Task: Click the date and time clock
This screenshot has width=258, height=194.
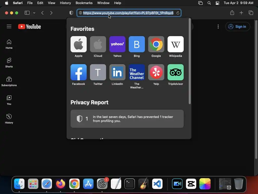Action: point(238,3)
